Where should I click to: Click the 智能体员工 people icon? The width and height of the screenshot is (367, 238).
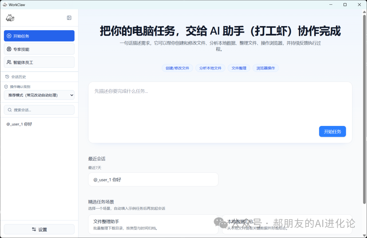tap(9, 62)
